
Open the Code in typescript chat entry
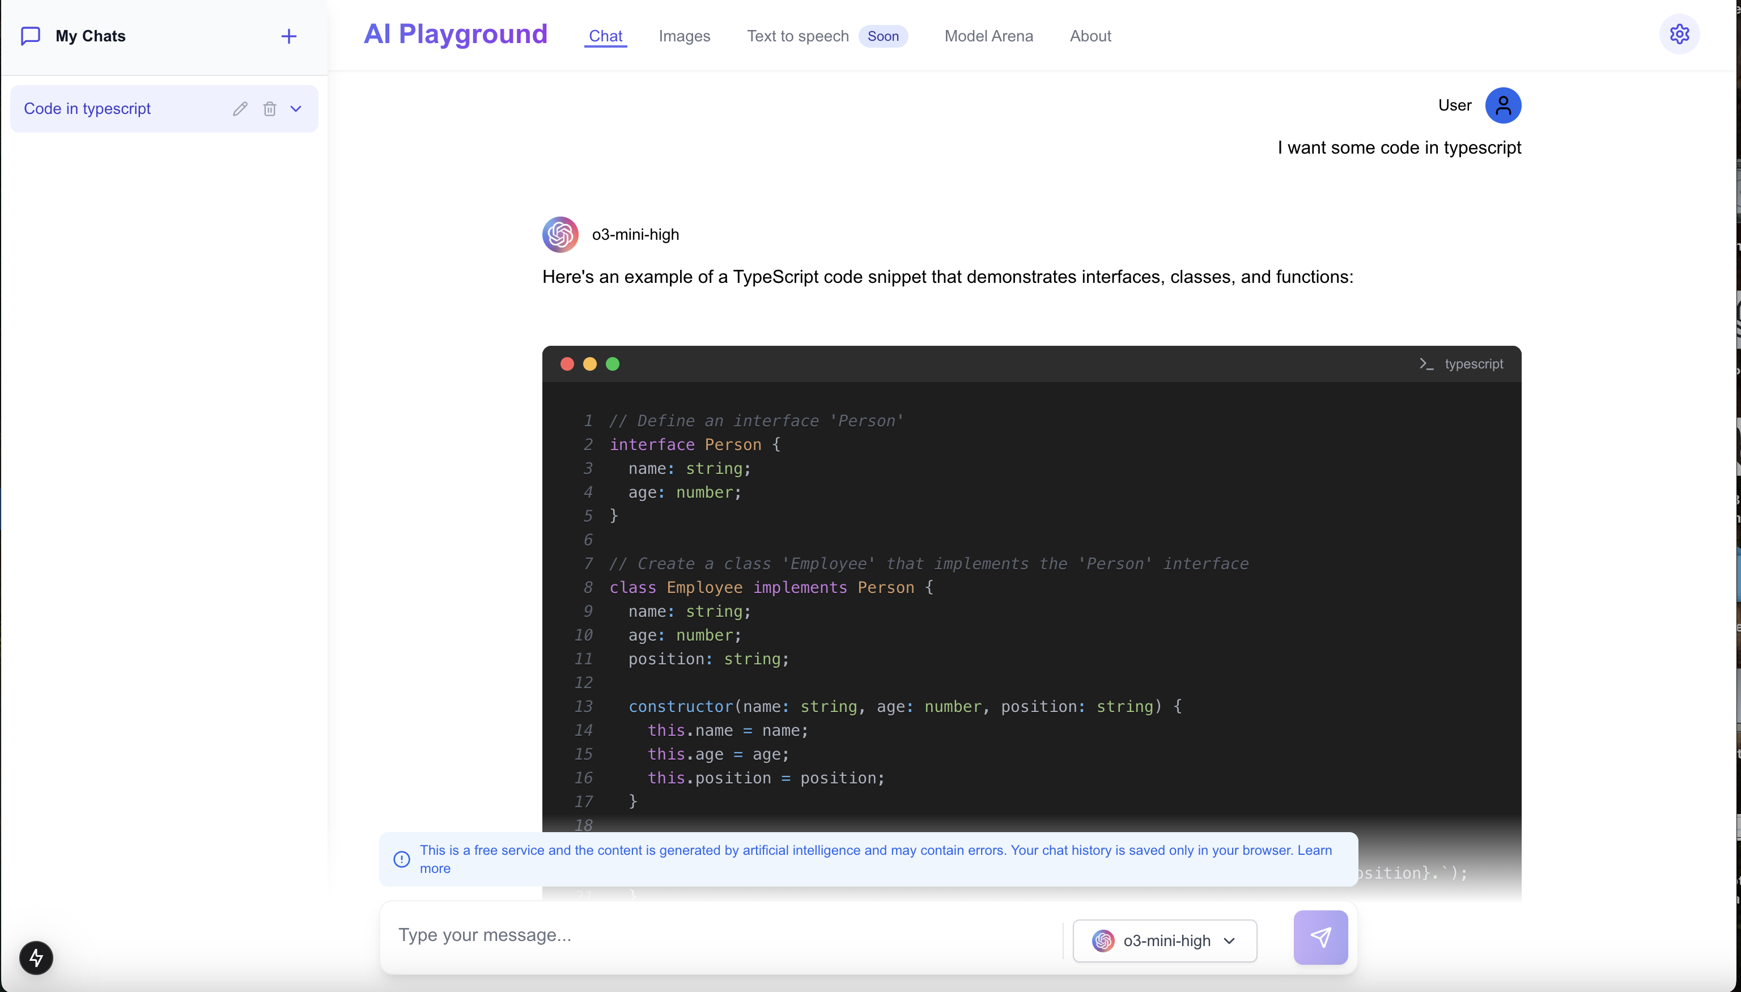pos(87,109)
